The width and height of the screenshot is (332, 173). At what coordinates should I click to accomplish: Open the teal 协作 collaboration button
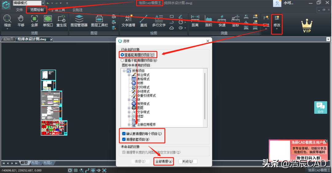click(x=321, y=108)
